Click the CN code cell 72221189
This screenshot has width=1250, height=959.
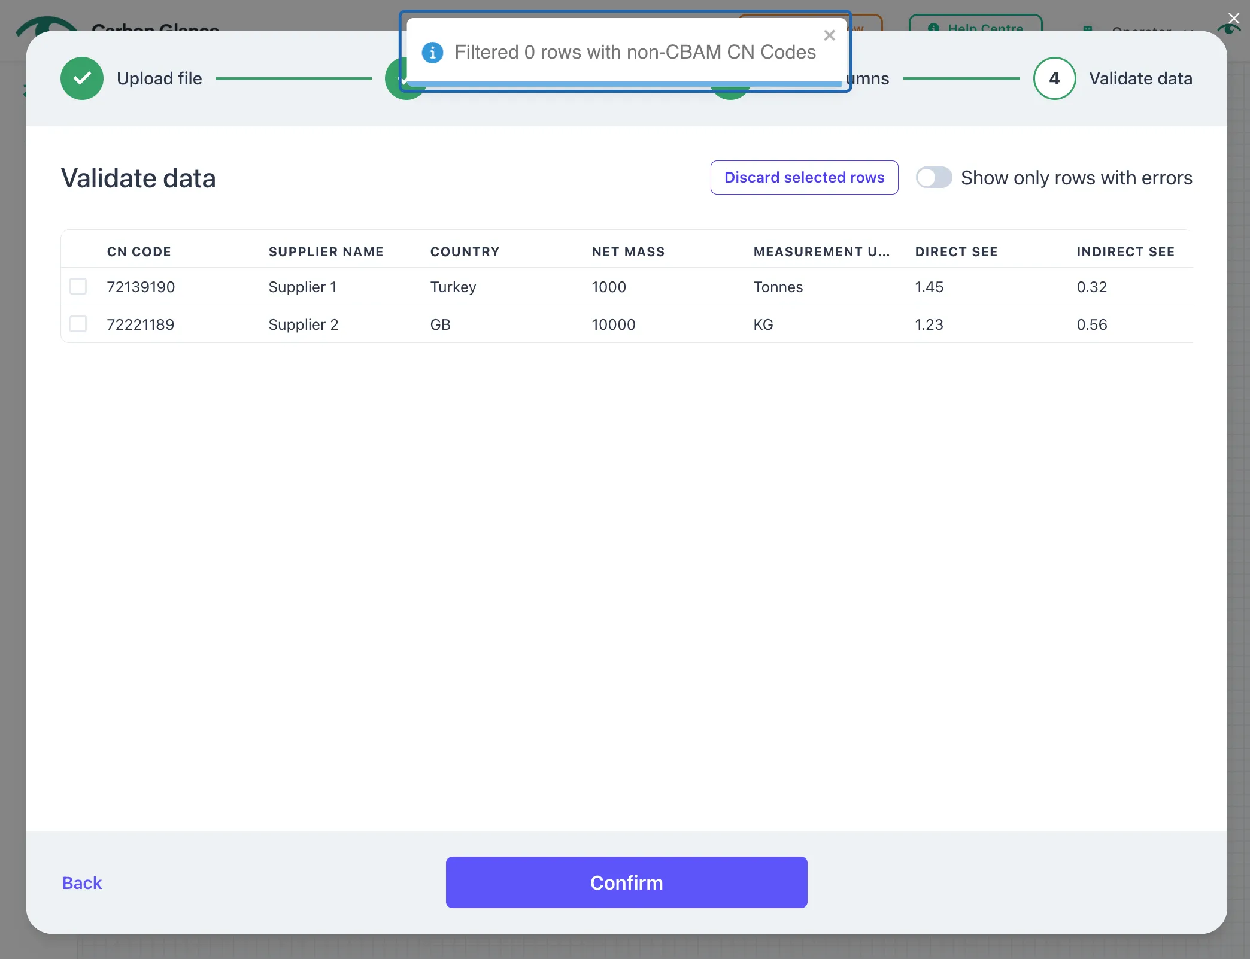(x=141, y=324)
